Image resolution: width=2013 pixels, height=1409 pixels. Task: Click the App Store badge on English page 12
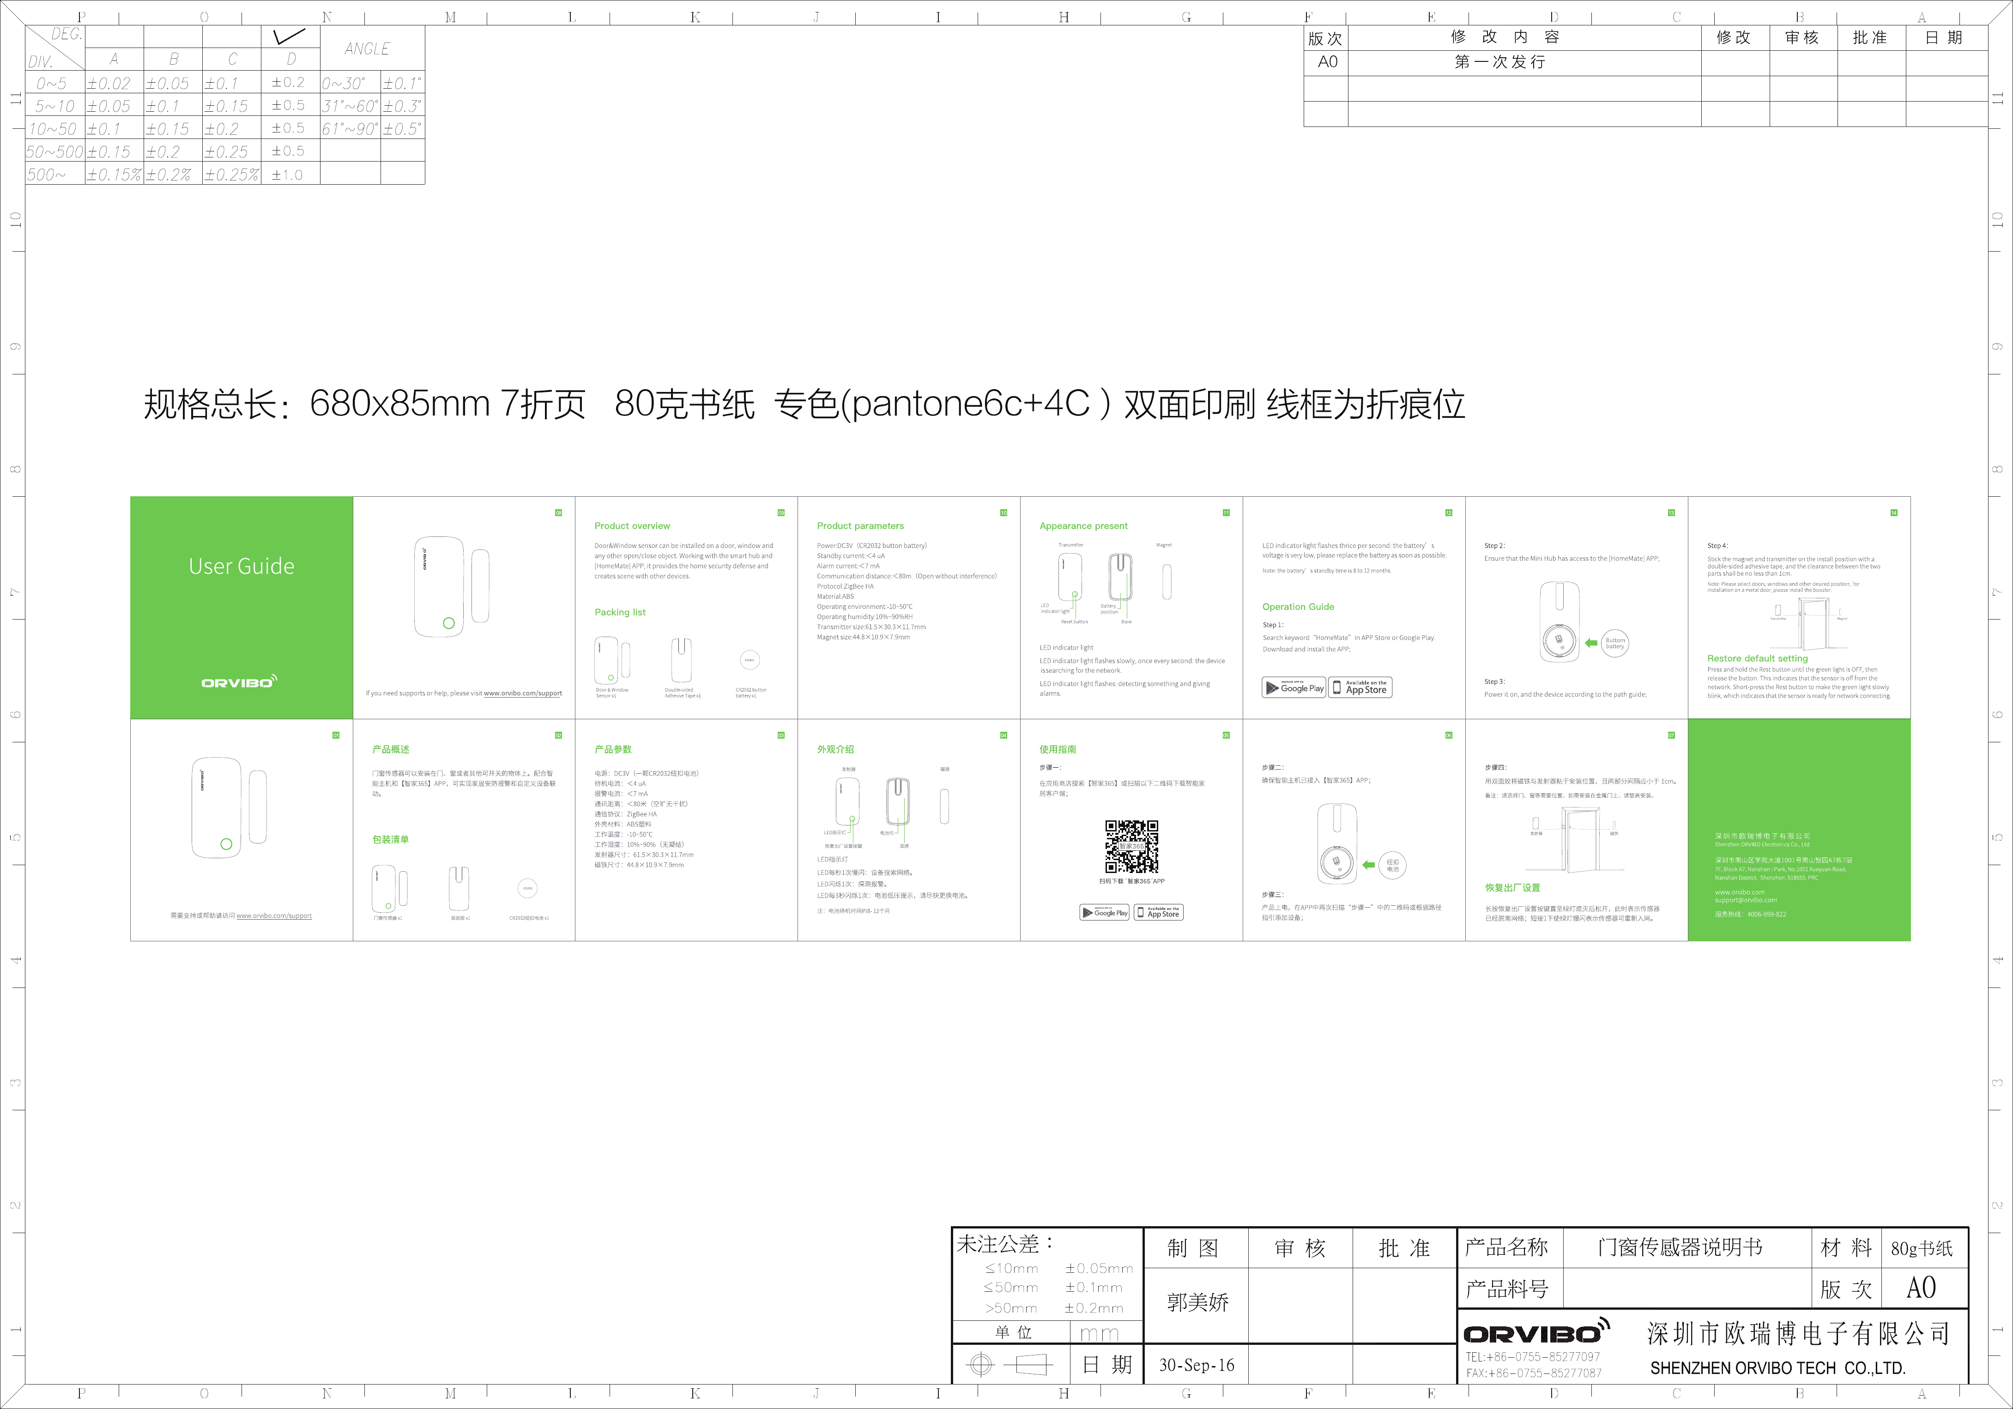click(x=1361, y=688)
